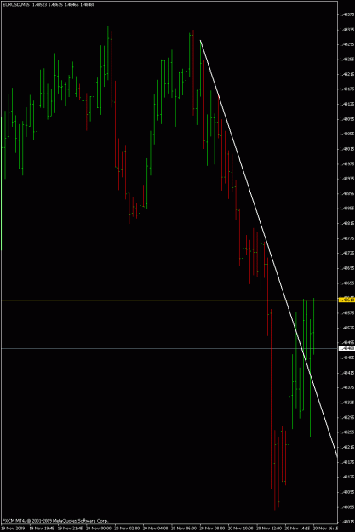Click the 1.48415 price axis label
355x532 pixels.
(346, 373)
